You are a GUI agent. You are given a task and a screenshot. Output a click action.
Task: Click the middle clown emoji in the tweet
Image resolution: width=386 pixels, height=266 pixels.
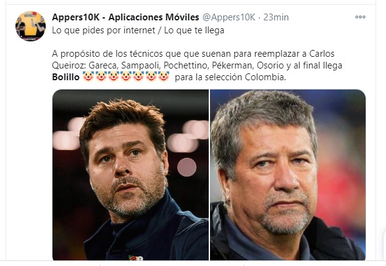[x=126, y=77]
